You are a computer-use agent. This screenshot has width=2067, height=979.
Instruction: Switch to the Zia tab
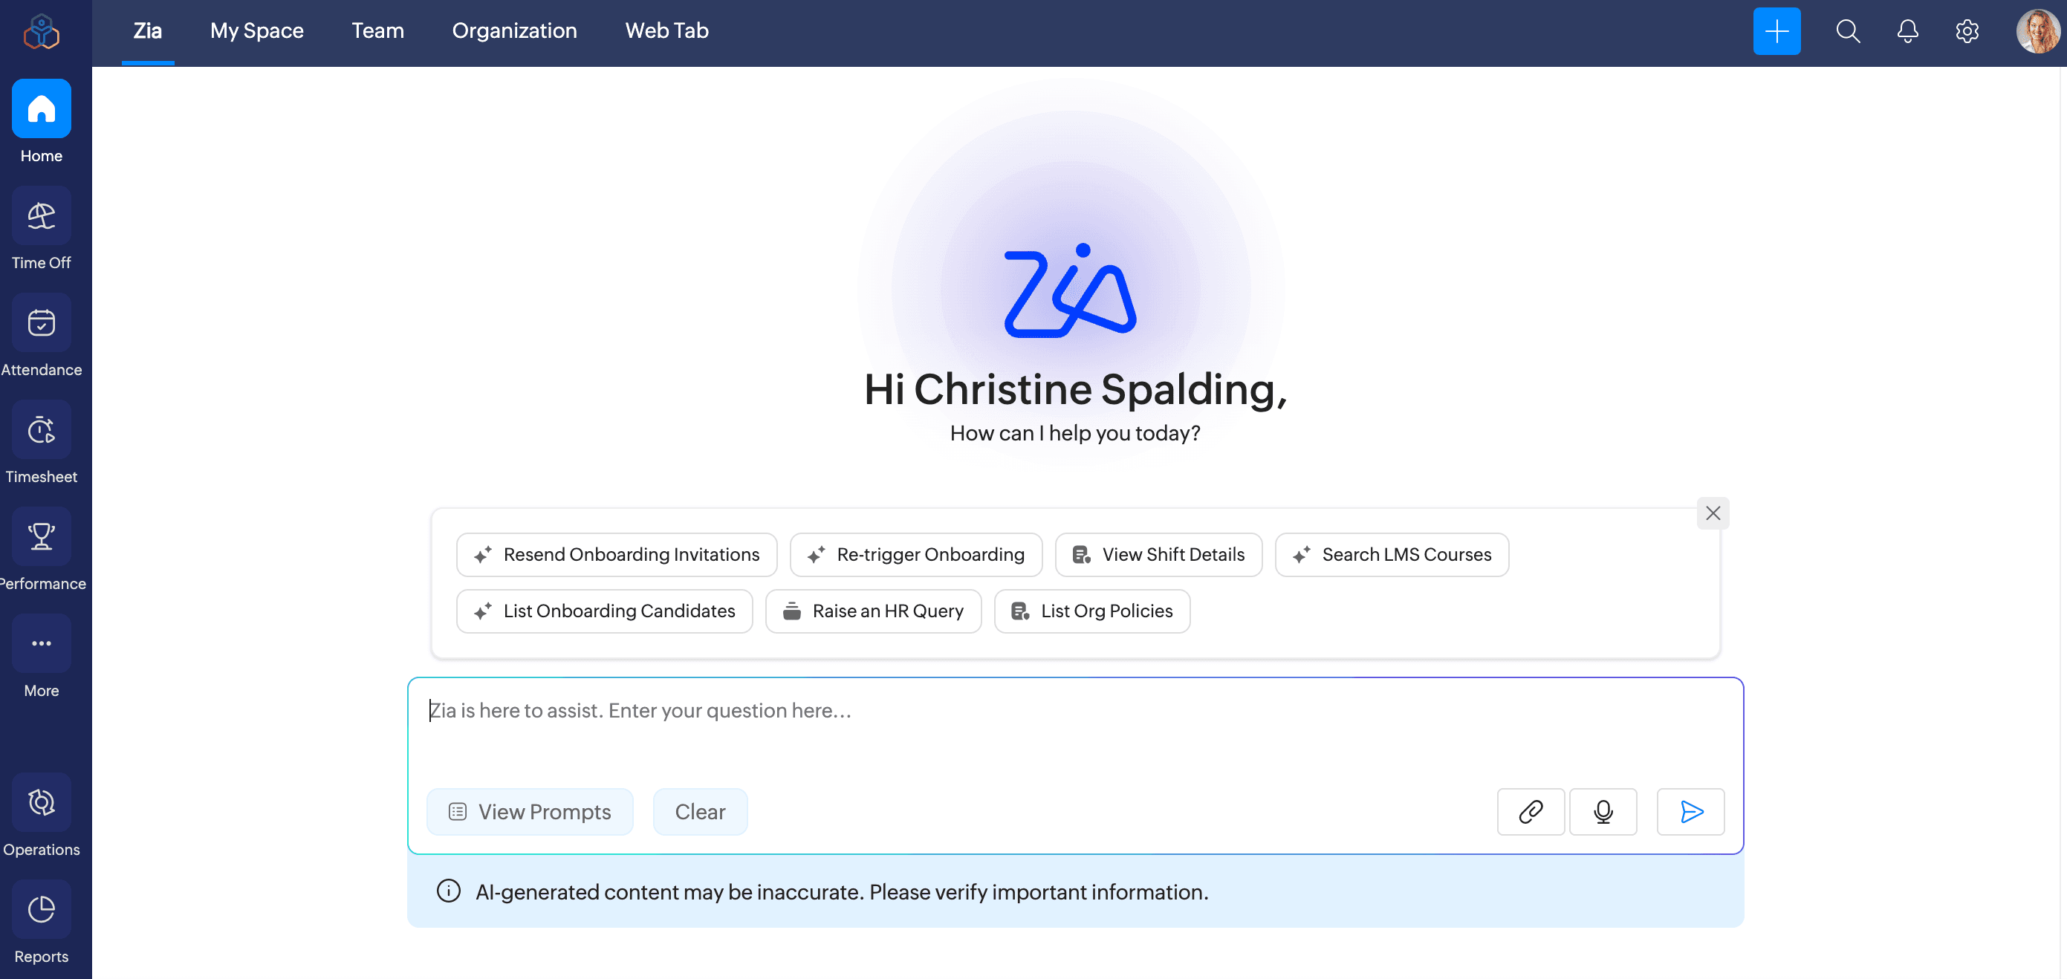(148, 30)
